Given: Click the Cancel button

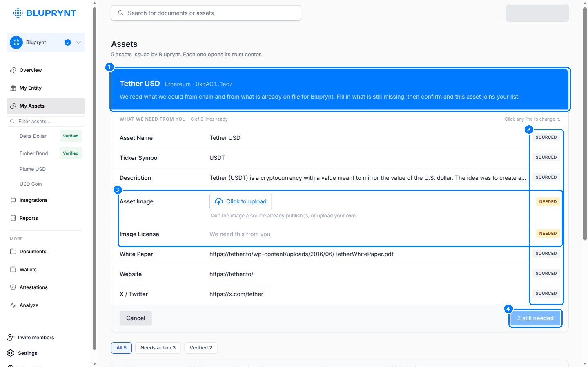Looking at the screenshot, I should (136, 318).
